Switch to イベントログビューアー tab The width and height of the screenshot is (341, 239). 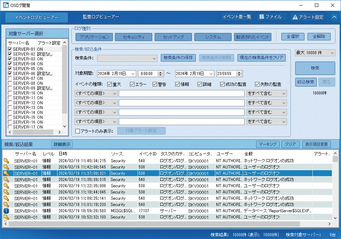click(x=36, y=17)
